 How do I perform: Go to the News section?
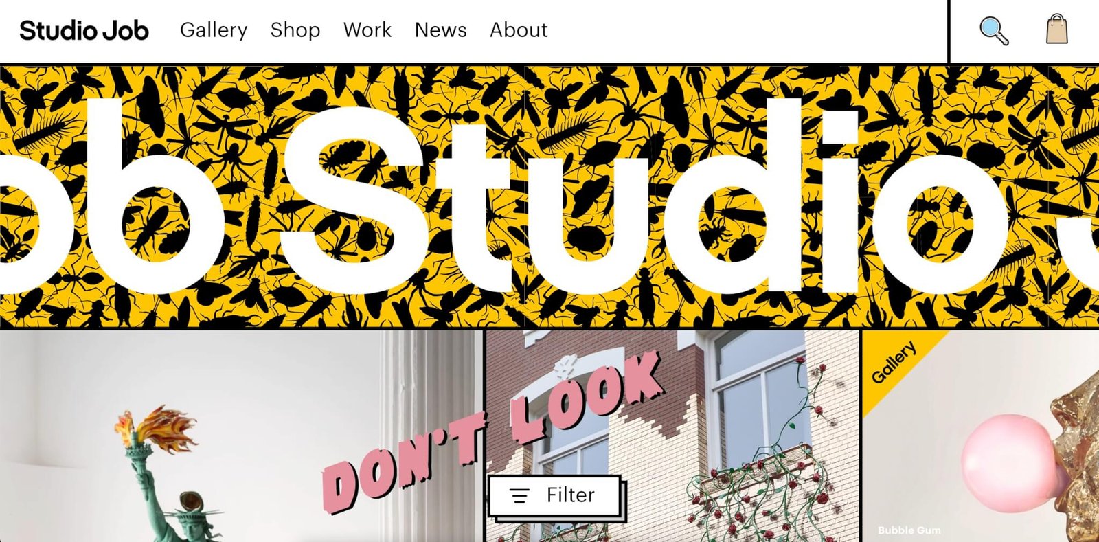pyautogui.click(x=440, y=30)
